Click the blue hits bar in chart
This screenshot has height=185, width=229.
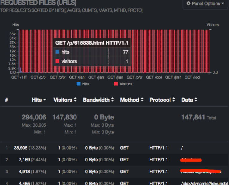[x=20, y=70]
